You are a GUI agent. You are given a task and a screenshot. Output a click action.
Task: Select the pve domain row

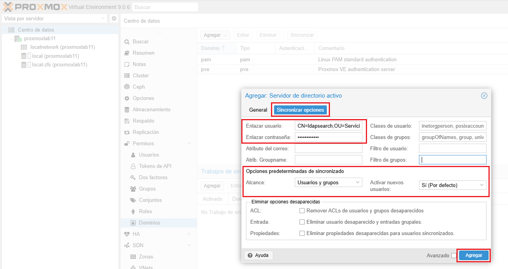tap(352, 69)
